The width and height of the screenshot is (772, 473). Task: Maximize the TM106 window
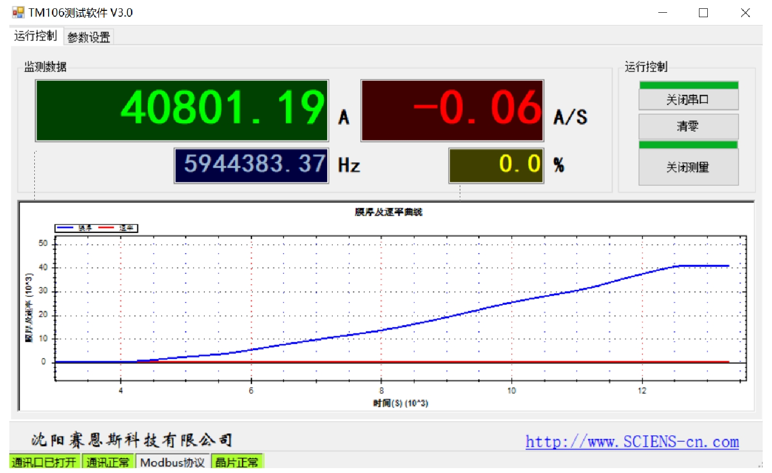click(703, 13)
